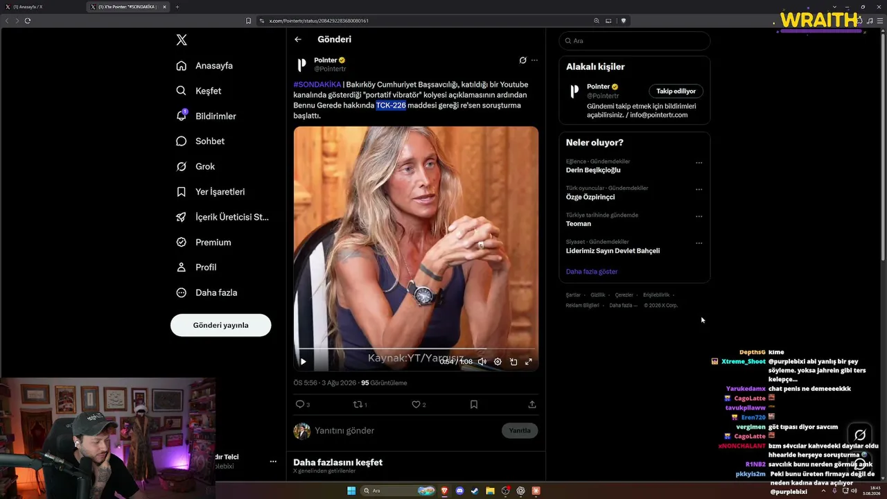Mute the video with the volume icon

click(x=482, y=362)
